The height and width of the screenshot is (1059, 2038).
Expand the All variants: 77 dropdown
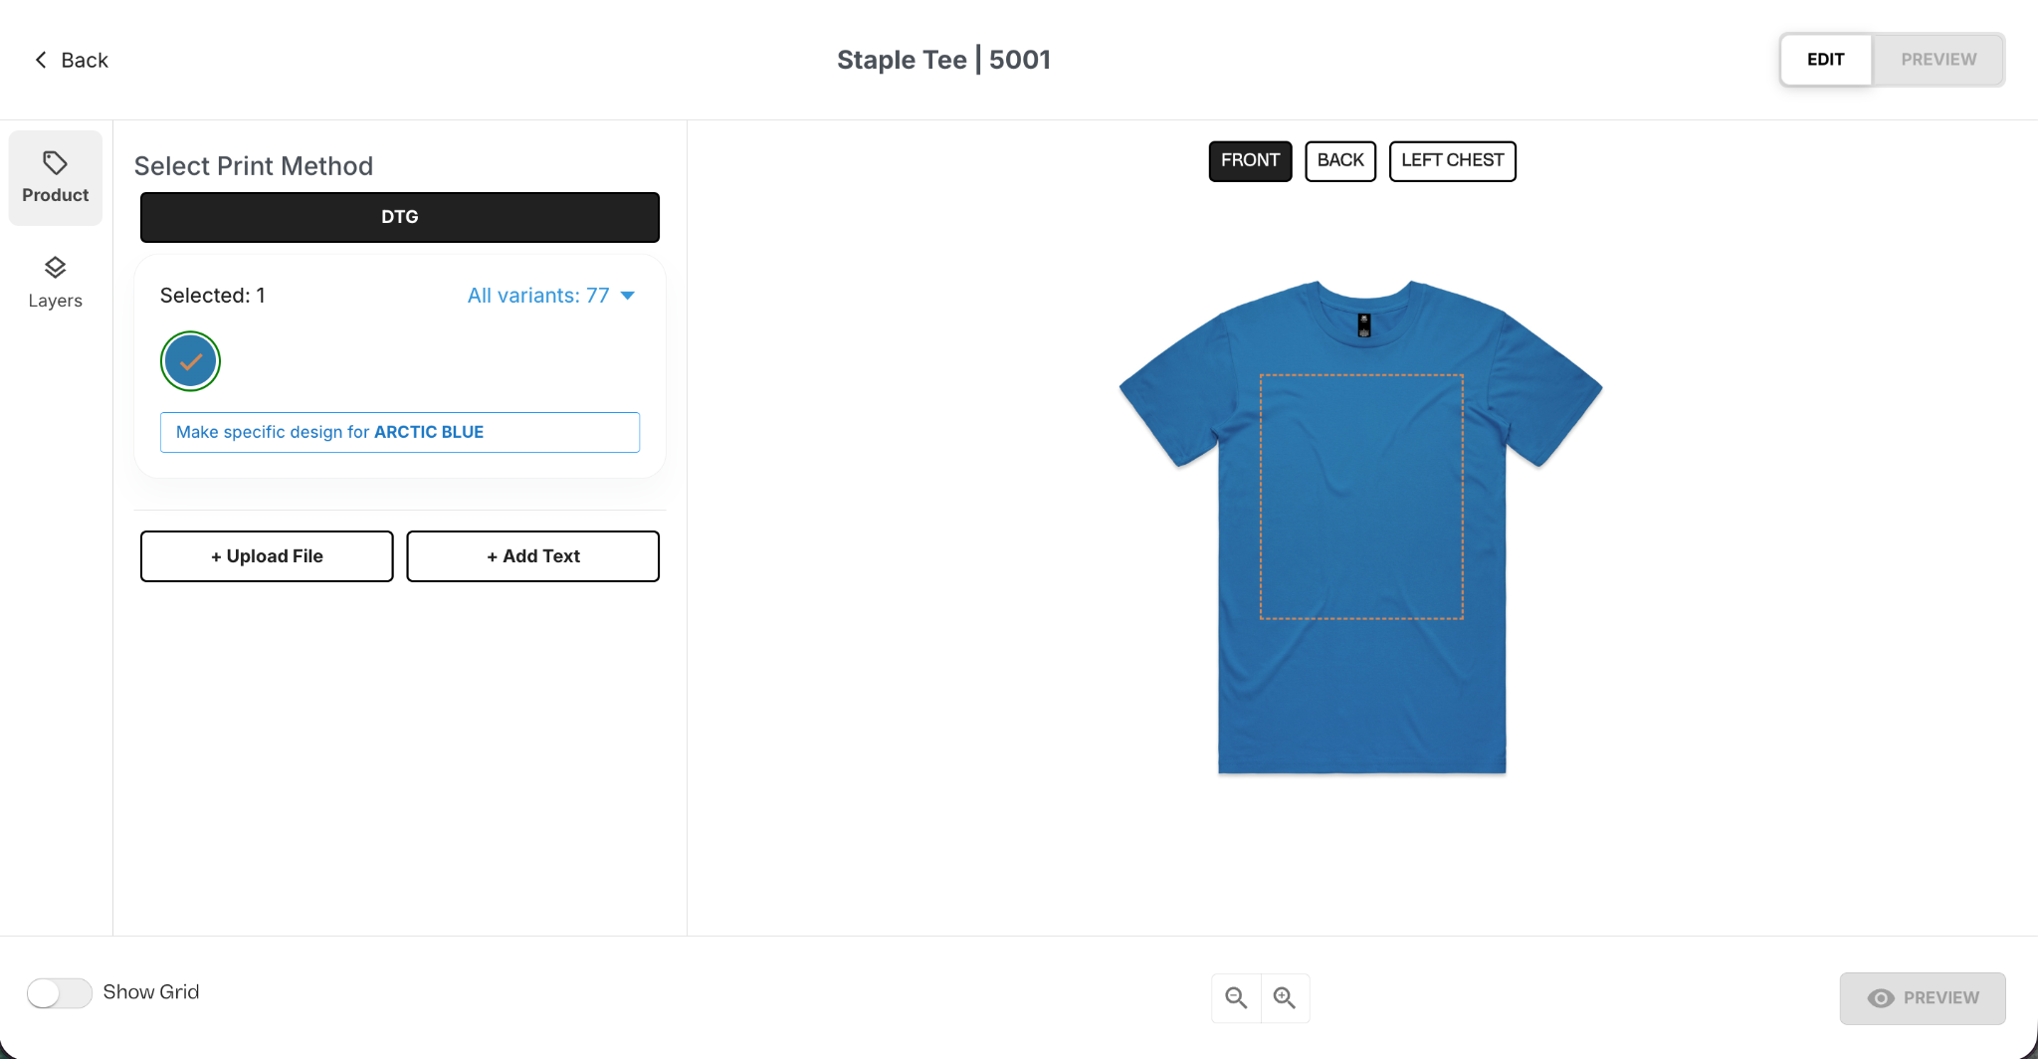(x=550, y=296)
